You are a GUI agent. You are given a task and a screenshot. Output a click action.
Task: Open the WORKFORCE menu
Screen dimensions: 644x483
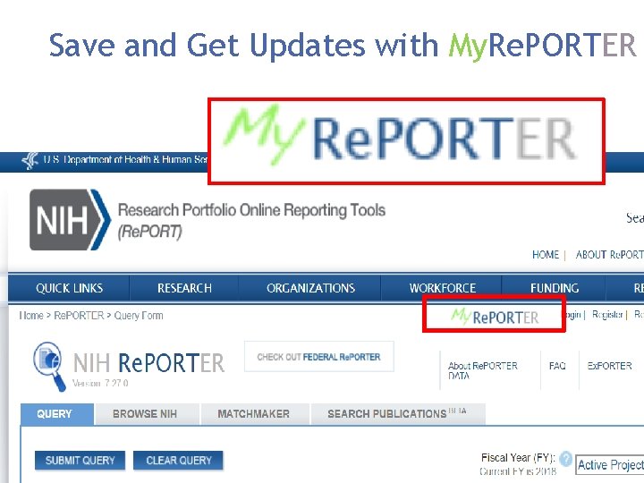tap(443, 288)
